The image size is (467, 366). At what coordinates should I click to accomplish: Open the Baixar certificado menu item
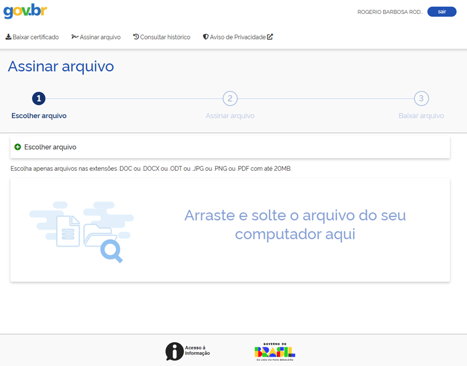pos(32,37)
